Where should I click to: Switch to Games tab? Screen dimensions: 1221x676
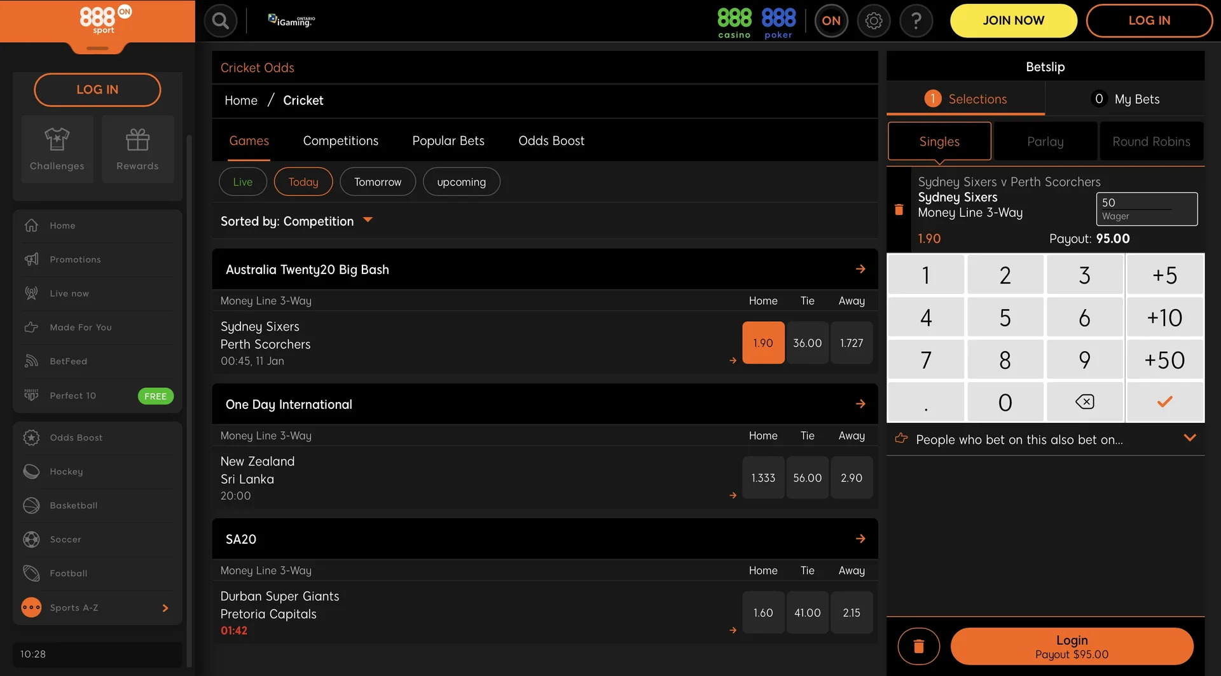[x=249, y=141]
